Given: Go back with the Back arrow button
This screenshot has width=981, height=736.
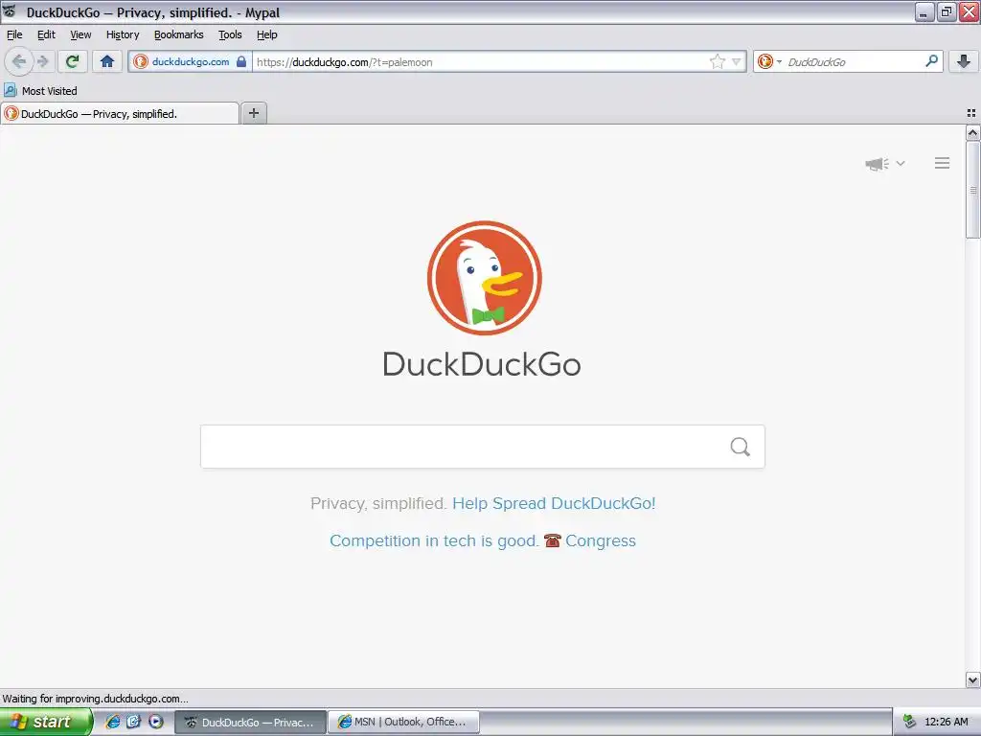Looking at the screenshot, I should point(19,61).
